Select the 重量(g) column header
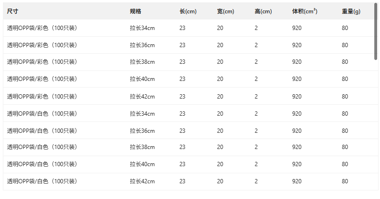The image size is (380, 199). pyautogui.click(x=351, y=11)
